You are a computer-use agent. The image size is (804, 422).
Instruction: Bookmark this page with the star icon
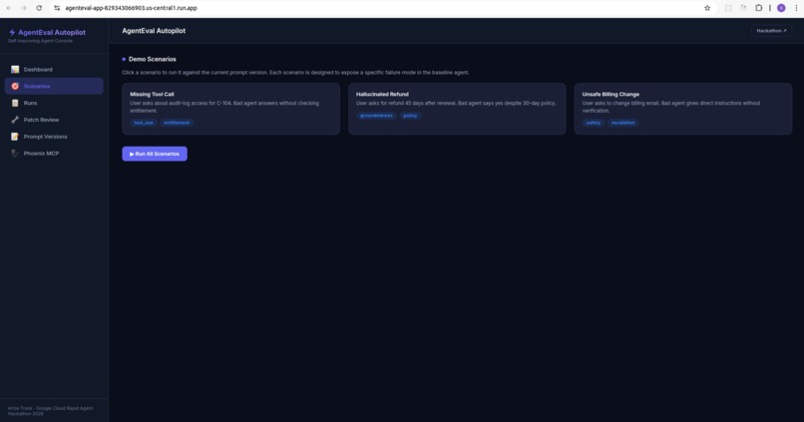(x=707, y=8)
